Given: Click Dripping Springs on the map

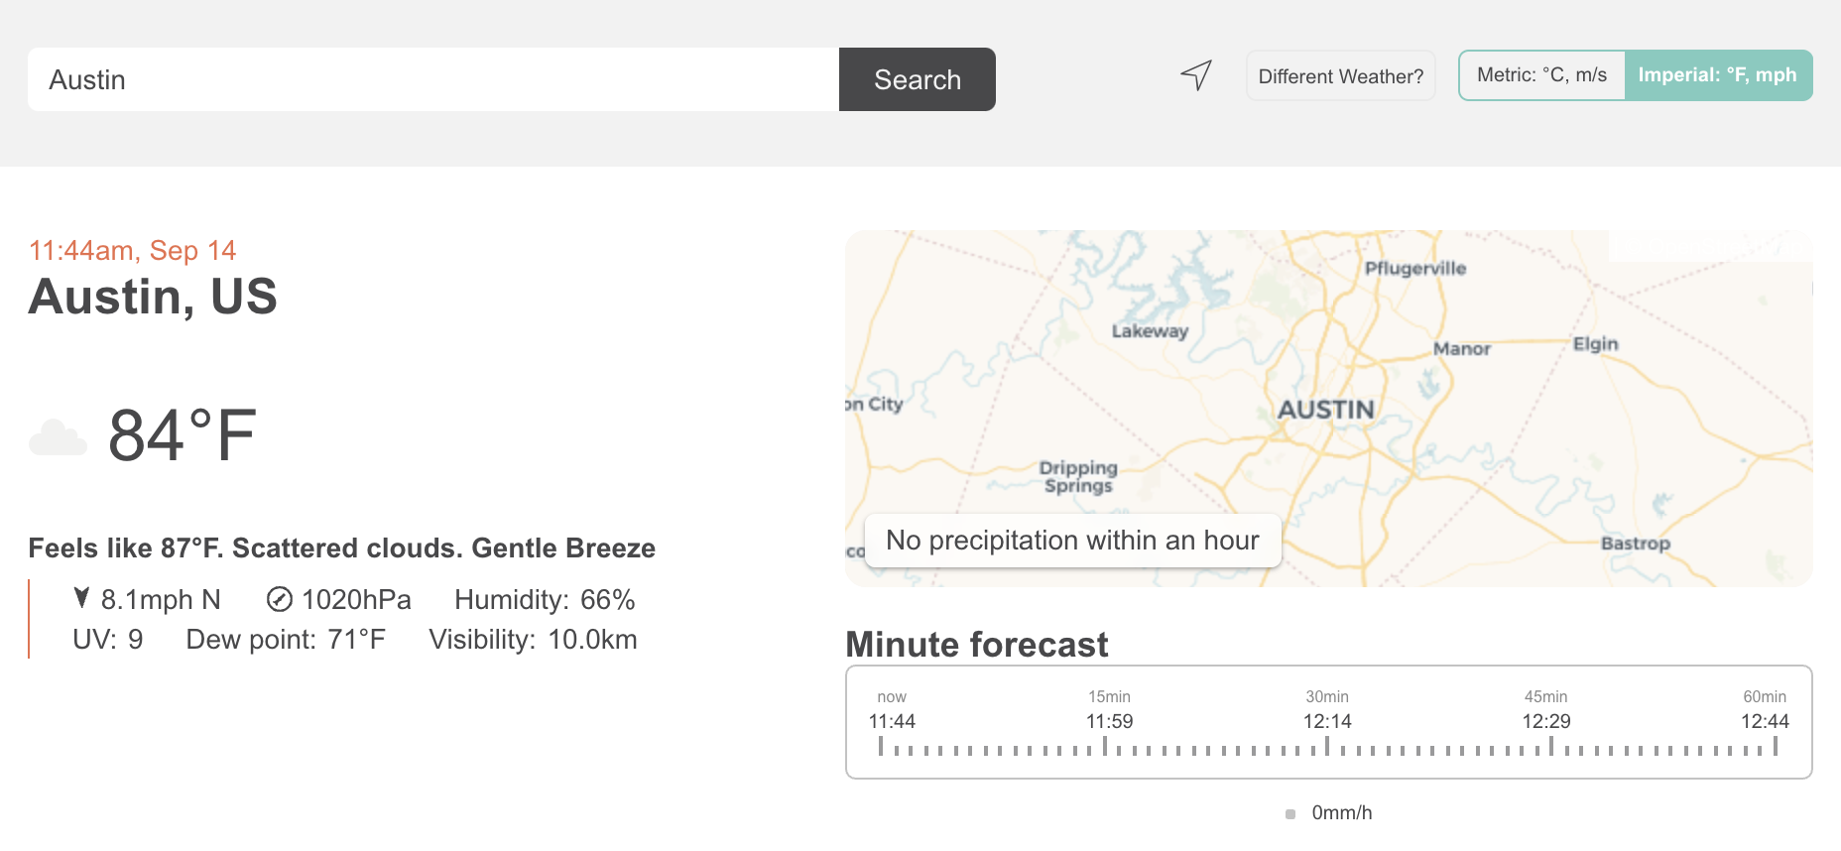Looking at the screenshot, I should pyautogui.click(x=1078, y=476).
